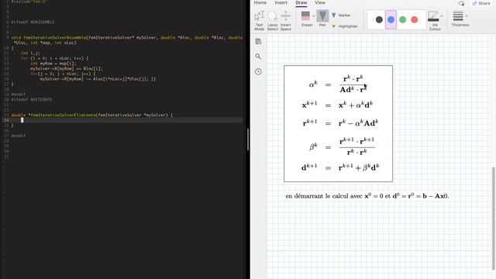Click the OneNote page vertical scrollbar
This screenshot has width=496, height=279.
pos(494,219)
